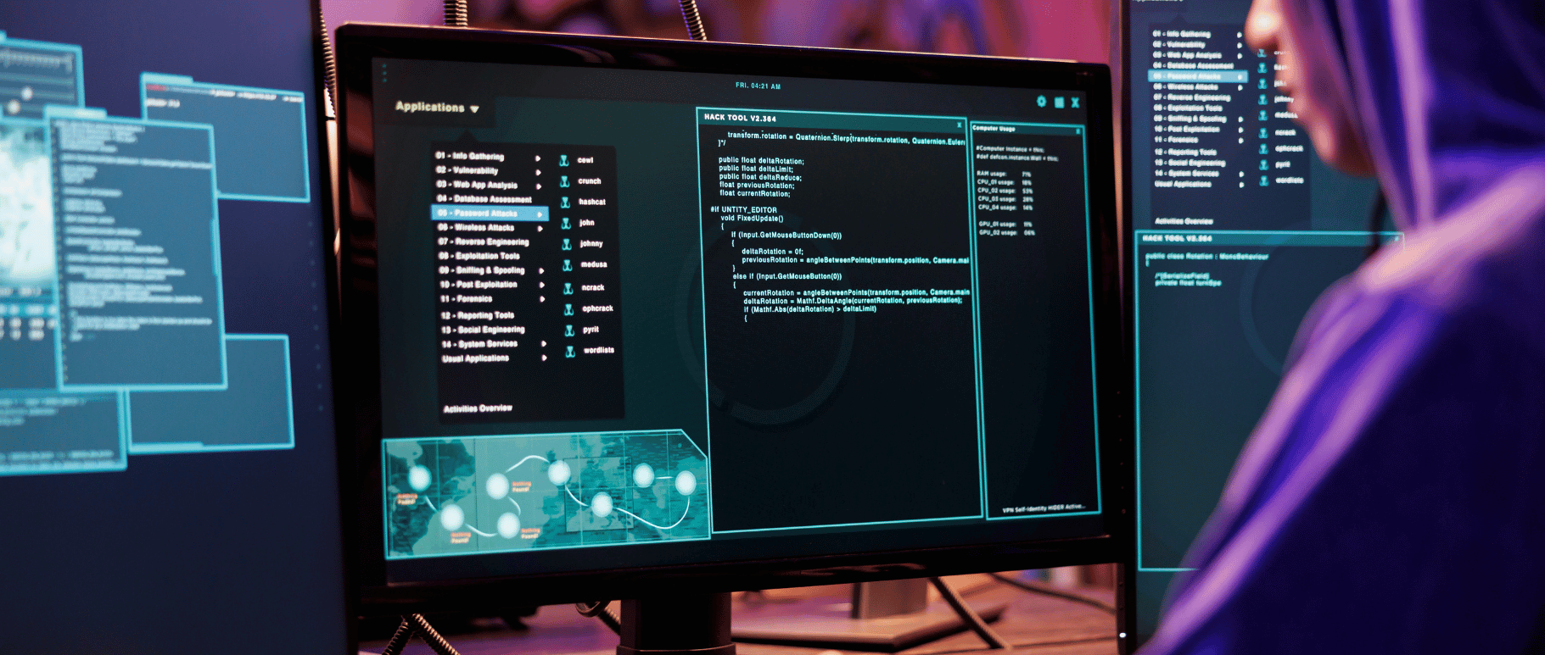Click the world map network panel
1545x655 pixels.
click(546, 495)
